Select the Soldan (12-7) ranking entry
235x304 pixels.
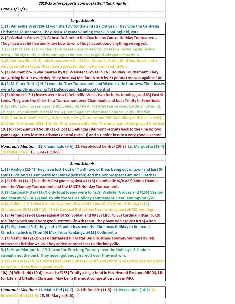tap(83, 206)
